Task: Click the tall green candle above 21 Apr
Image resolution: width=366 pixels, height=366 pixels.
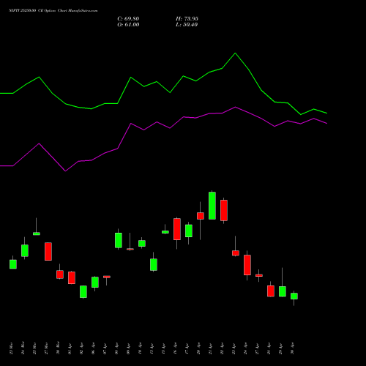Action: (x=212, y=206)
